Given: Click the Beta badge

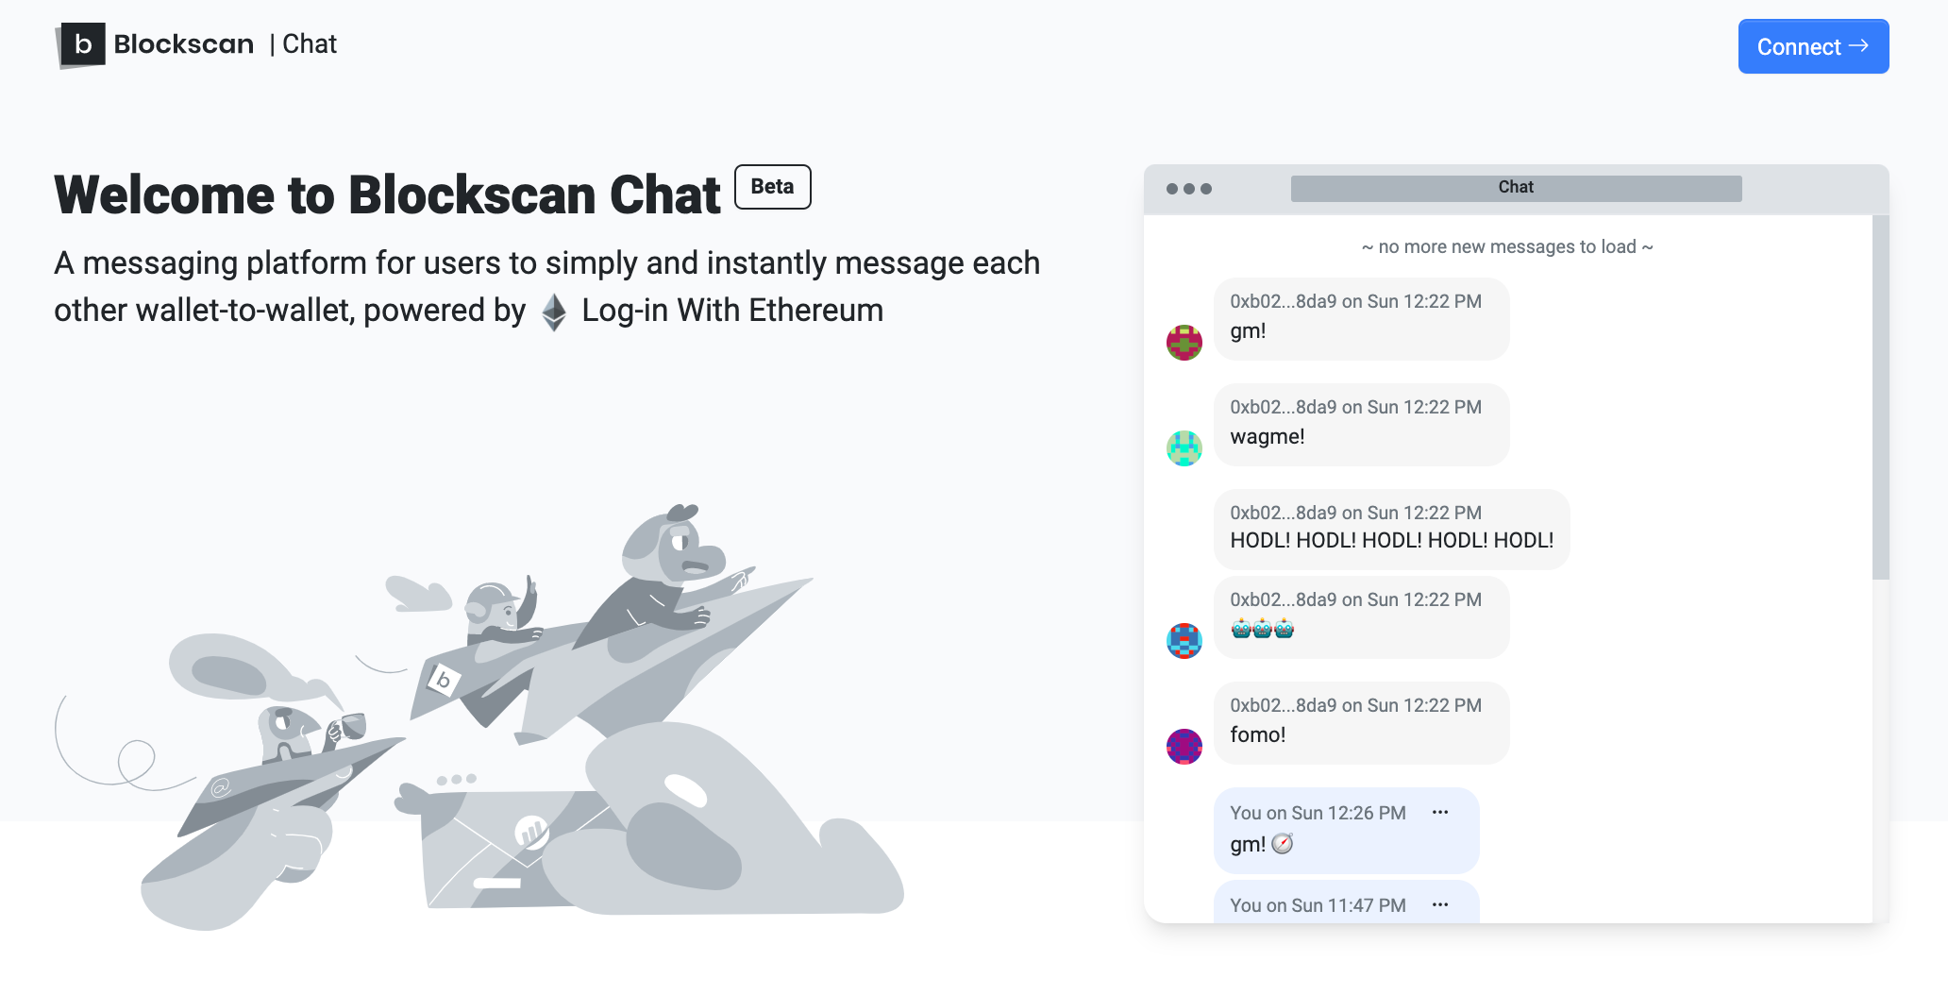Looking at the screenshot, I should [772, 187].
